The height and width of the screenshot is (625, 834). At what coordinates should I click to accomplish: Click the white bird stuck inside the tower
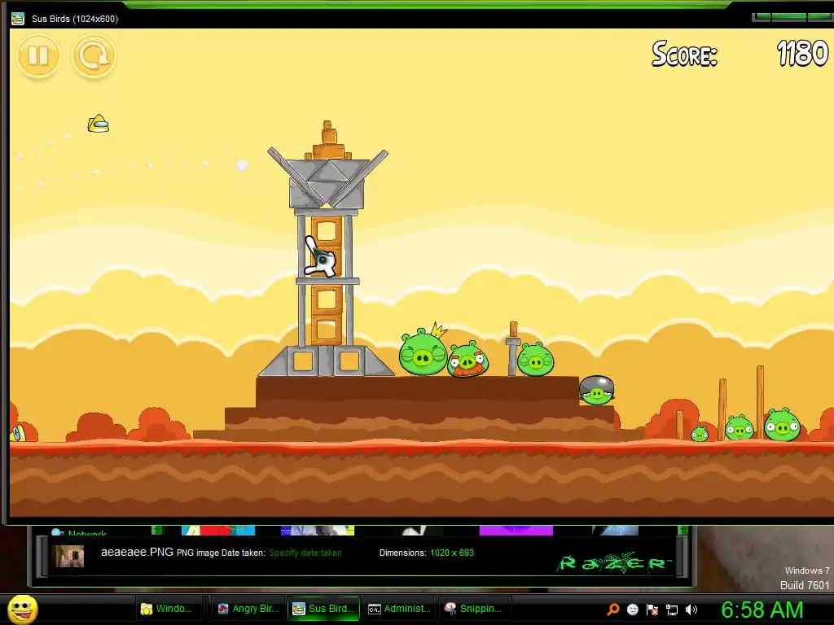click(320, 258)
